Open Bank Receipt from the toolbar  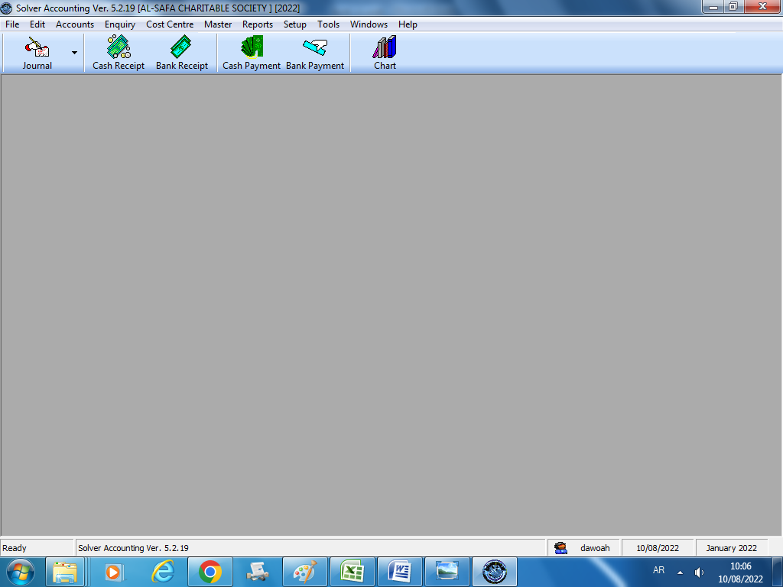click(182, 53)
